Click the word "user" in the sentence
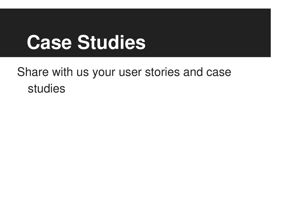Viewport: 285px width, 214px height. [130, 73]
